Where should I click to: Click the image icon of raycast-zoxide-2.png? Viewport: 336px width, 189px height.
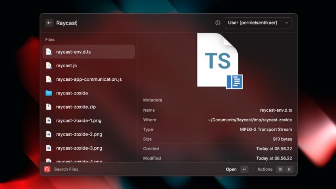[49, 134]
